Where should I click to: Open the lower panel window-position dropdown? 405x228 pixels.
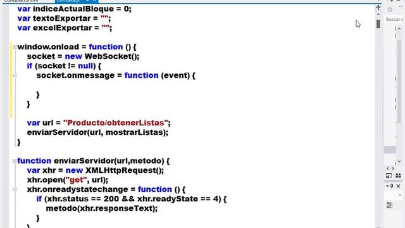[387, 186]
